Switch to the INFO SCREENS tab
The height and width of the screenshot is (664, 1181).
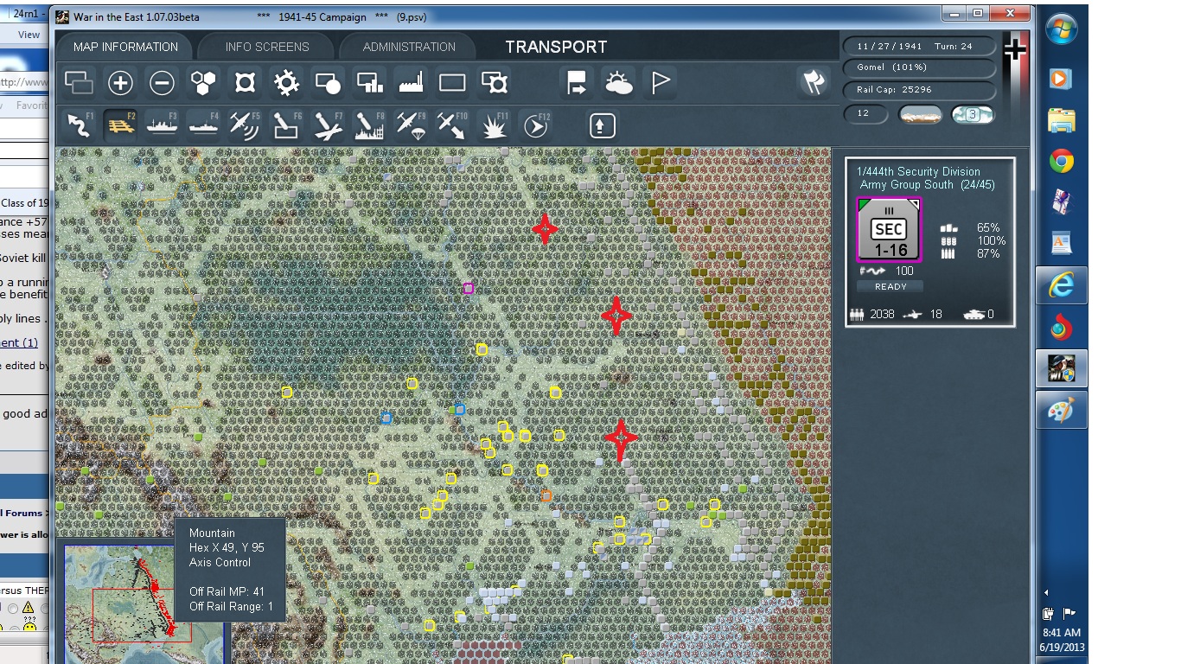coord(267,47)
